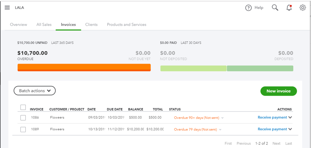Click the Help text link

259,8
